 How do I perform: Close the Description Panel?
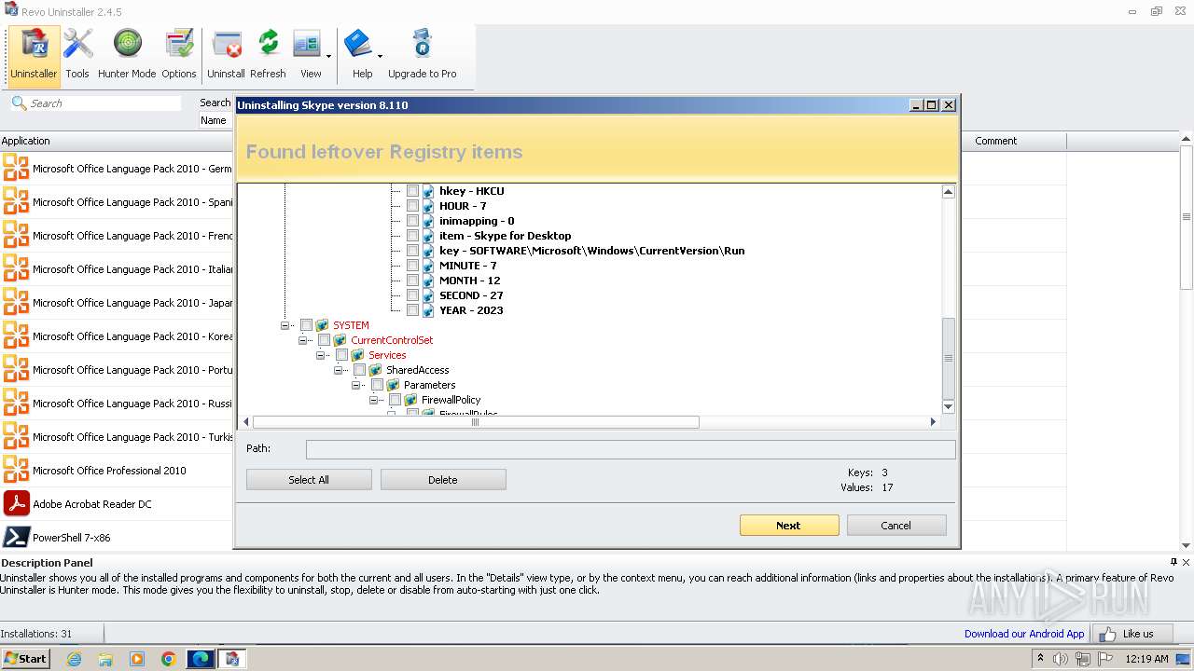pos(1186,563)
